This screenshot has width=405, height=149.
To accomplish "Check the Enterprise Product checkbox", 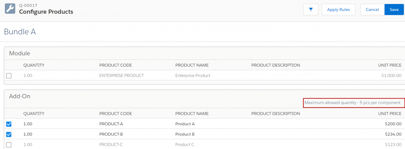I will (9, 76).
